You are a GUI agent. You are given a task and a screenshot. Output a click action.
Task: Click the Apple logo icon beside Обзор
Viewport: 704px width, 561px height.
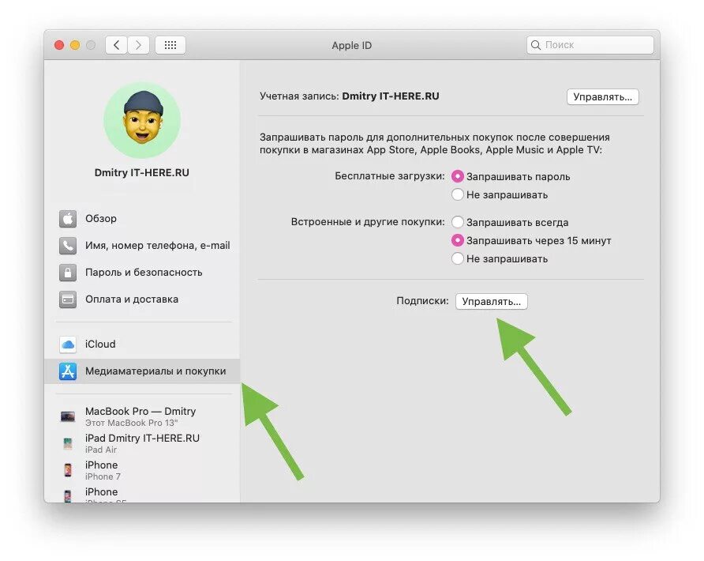coord(68,219)
